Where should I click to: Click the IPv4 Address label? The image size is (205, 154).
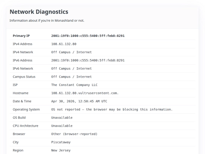(22, 44)
